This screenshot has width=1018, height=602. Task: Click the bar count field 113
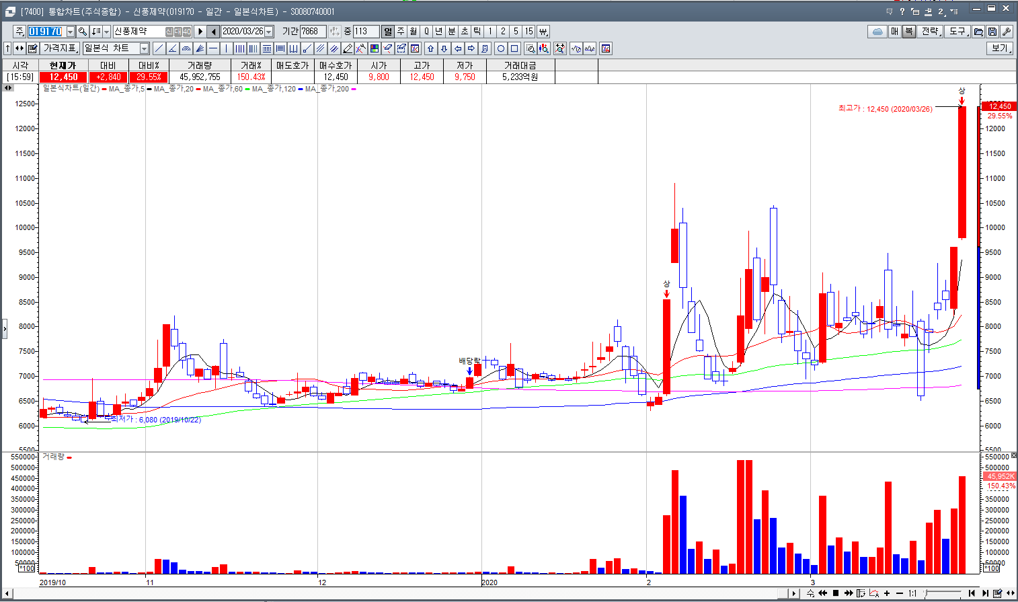tap(366, 32)
